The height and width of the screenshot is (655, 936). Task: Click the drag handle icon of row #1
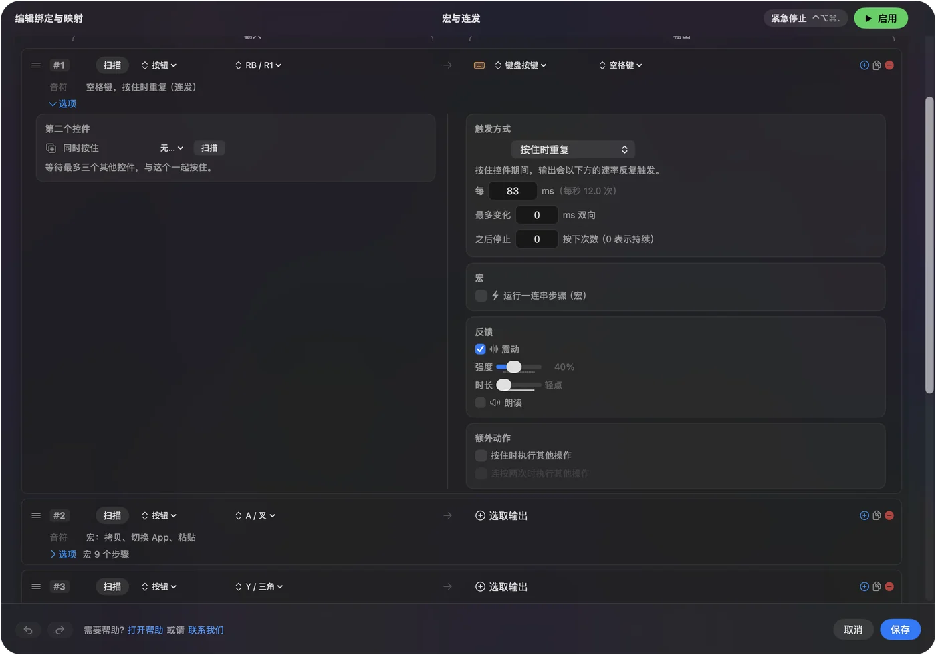pos(36,65)
